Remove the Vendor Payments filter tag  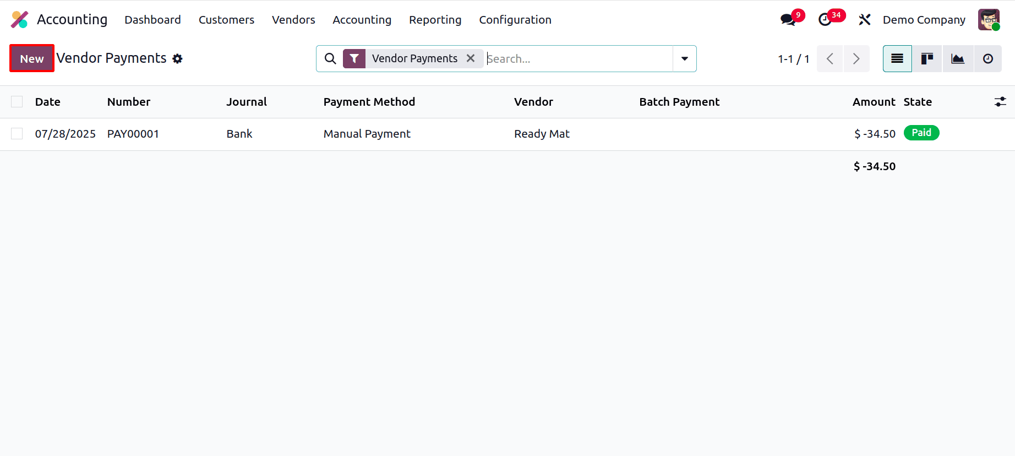click(x=471, y=58)
